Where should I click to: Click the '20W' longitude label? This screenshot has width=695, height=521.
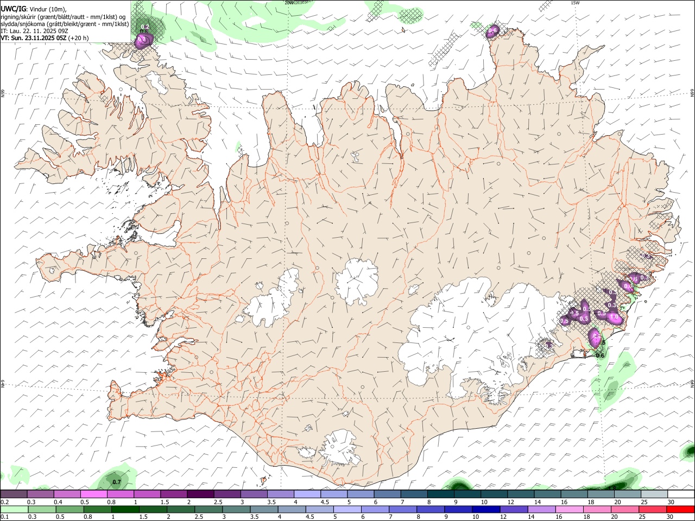tap(289, 3)
